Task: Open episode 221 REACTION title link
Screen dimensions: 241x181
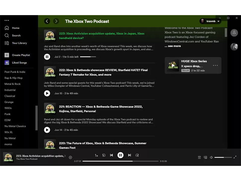Action: pos(101,109)
